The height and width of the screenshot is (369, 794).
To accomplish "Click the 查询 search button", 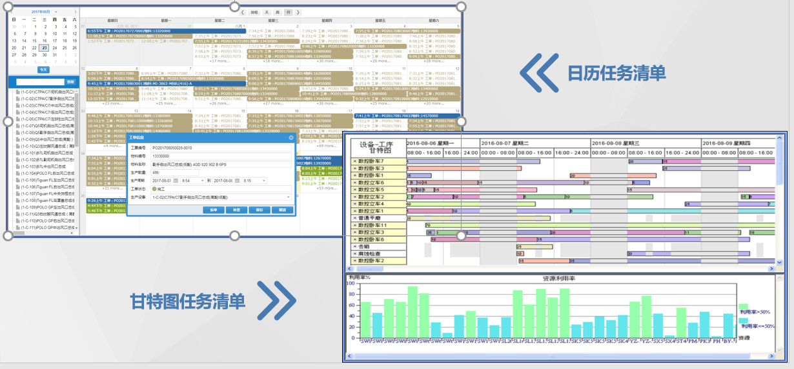I will (x=70, y=82).
